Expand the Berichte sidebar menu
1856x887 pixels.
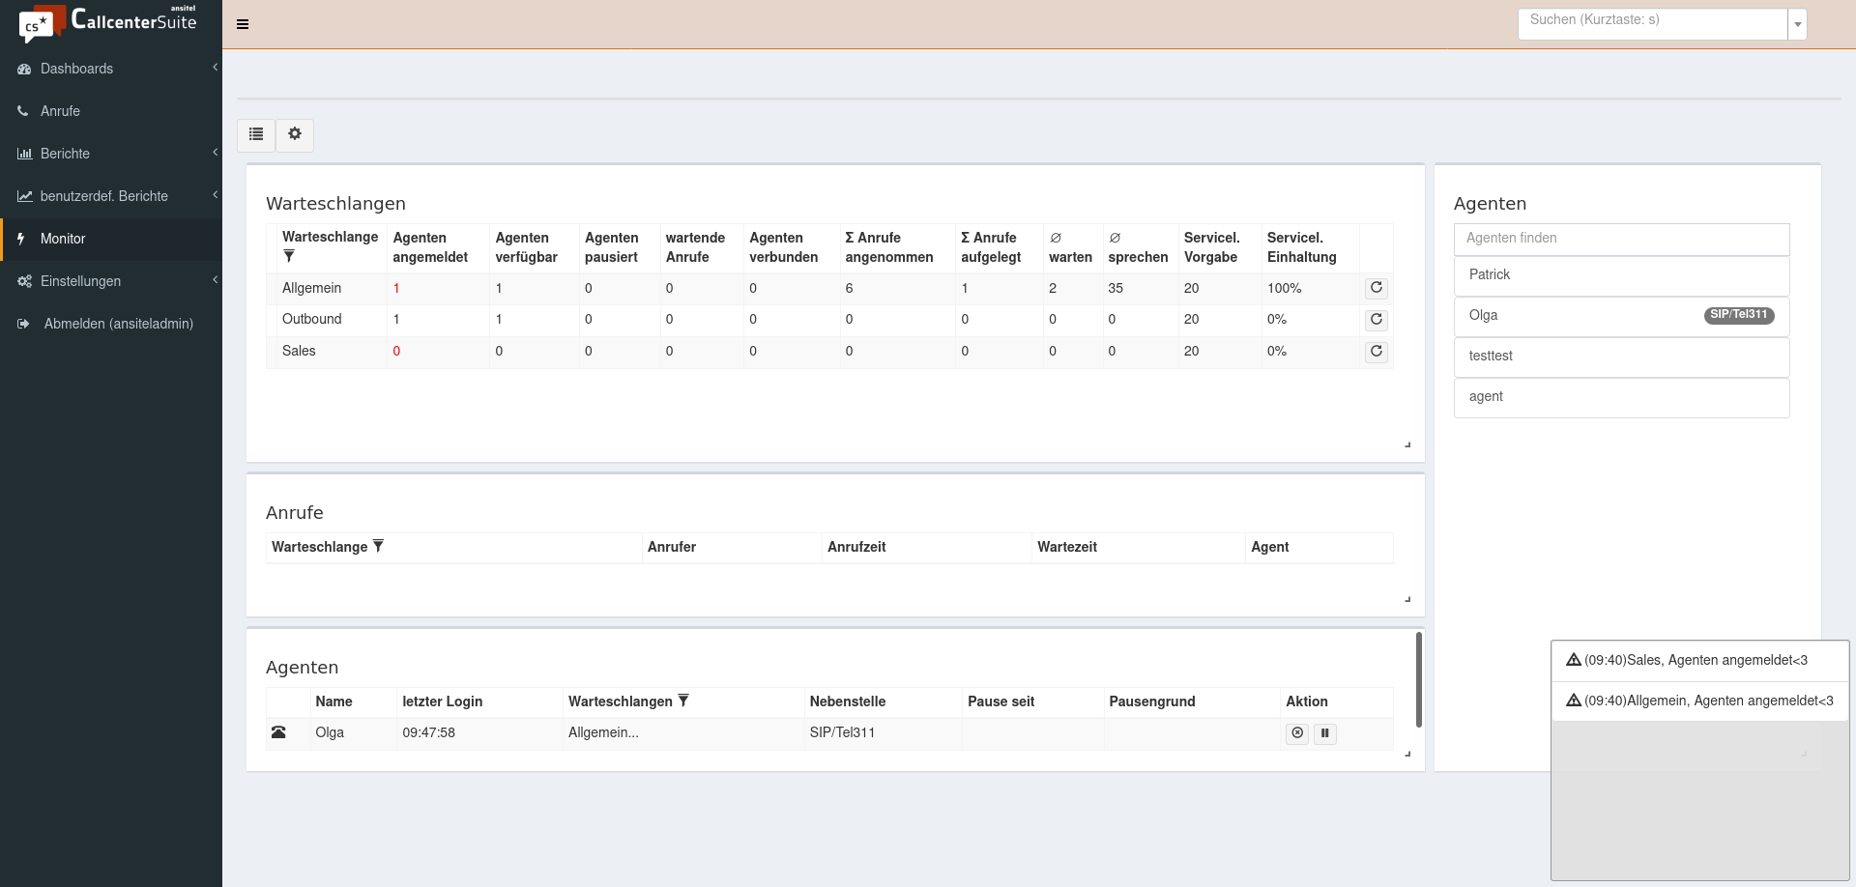tap(66, 154)
